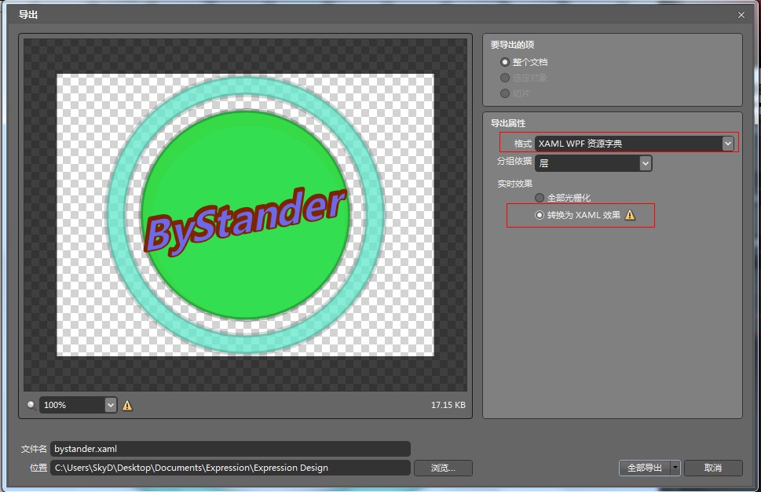Click the small zoom icon left of 100%
This screenshot has height=492, width=761.
[x=31, y=405]
